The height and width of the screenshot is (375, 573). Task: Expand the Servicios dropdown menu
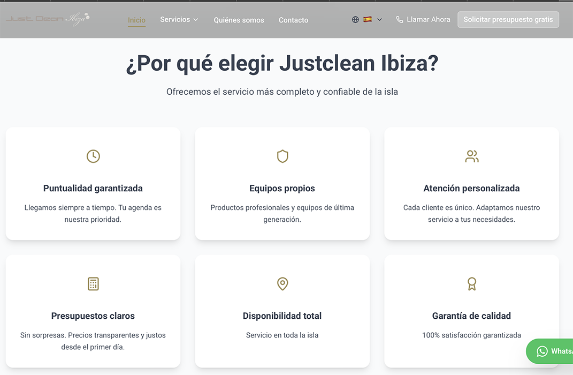click(x=179, y=20)
